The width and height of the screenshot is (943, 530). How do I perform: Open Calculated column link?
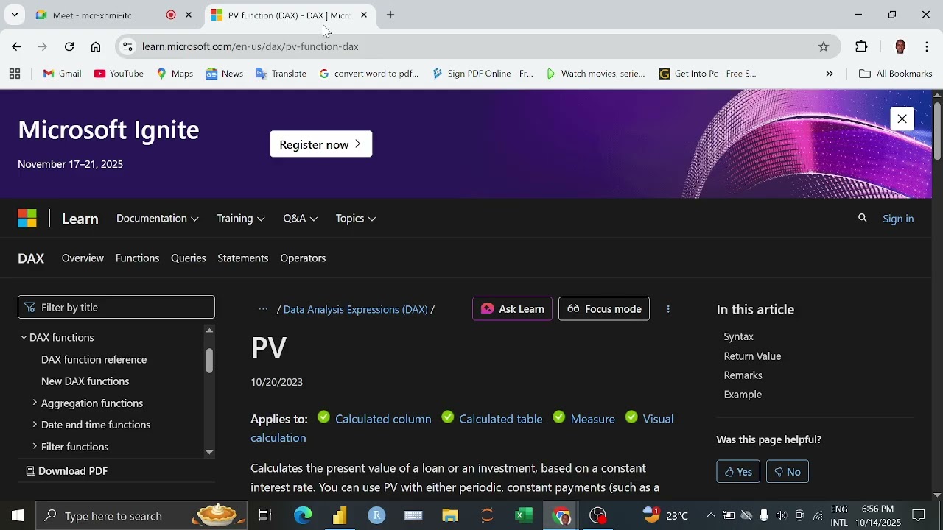coord(383,419)
